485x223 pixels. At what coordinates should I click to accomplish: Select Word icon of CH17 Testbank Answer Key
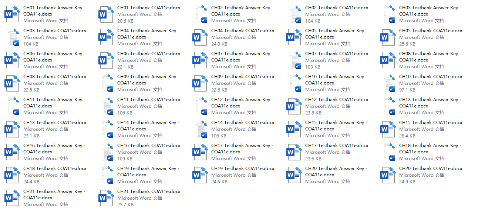[200, 152]
